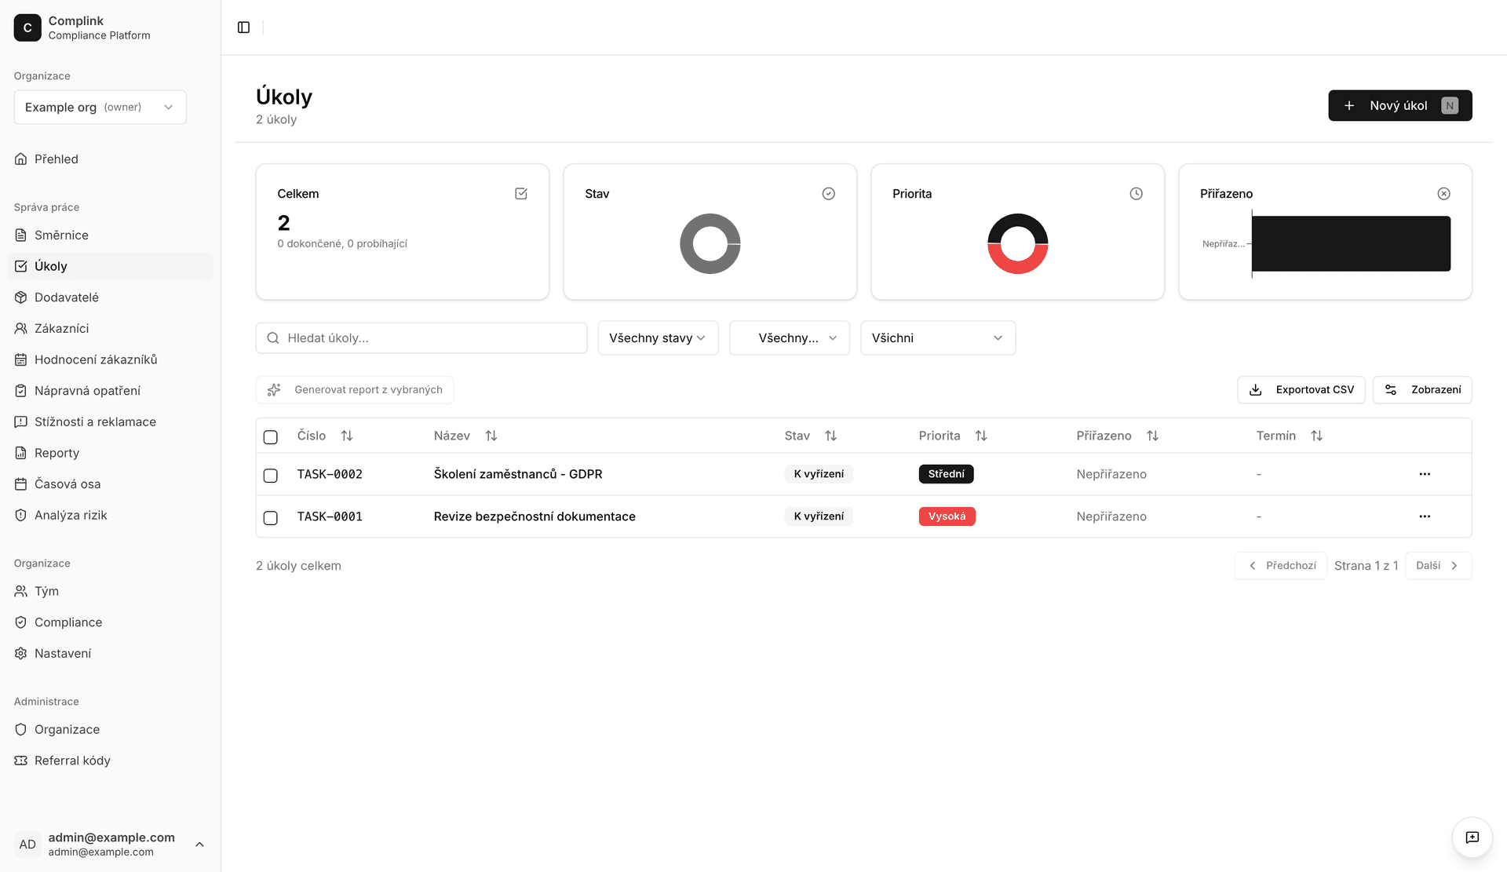Check the TASK-0002 row checkbox
The image size is (1507, 872).
pyautogui.click(x=271, y=476)
